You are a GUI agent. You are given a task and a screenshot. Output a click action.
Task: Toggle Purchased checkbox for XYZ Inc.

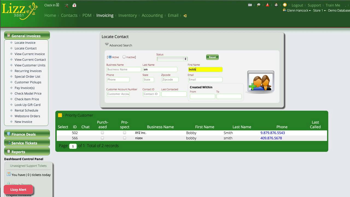point(102,133)
